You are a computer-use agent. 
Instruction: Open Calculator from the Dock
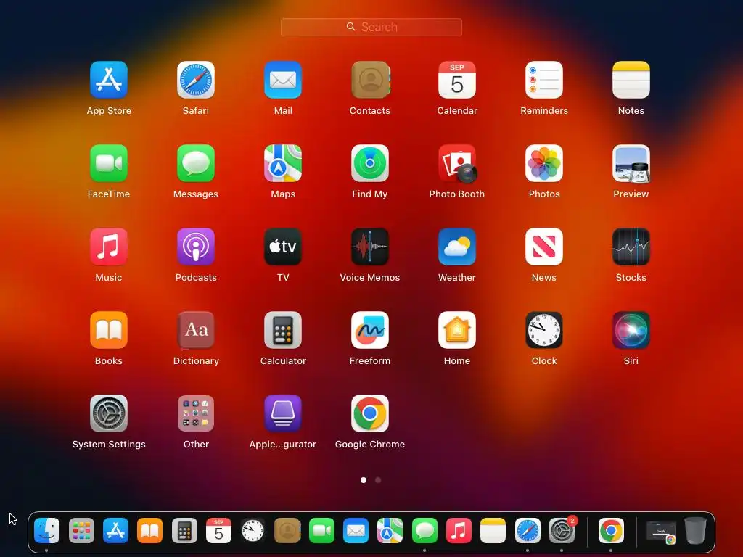(184, 530)
